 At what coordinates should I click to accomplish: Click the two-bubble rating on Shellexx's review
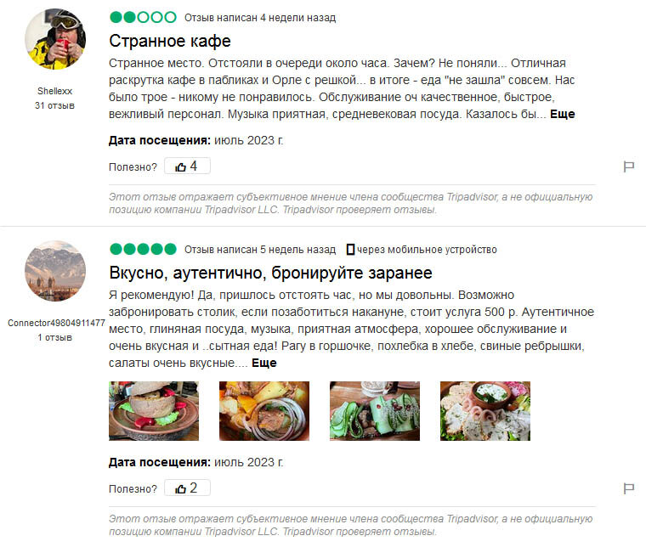pyautogui.click(x=143, y=17)
